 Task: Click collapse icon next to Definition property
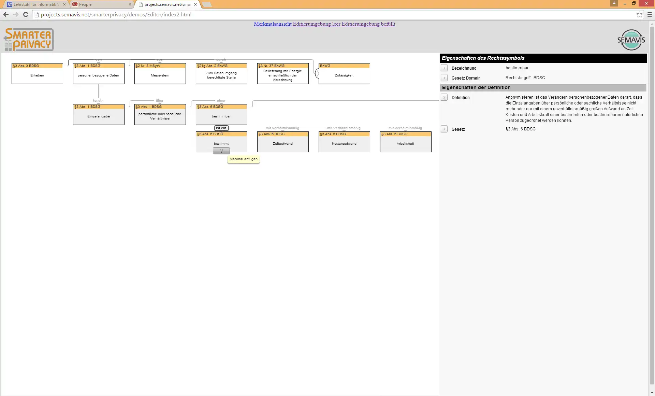[x=444, y=97]
